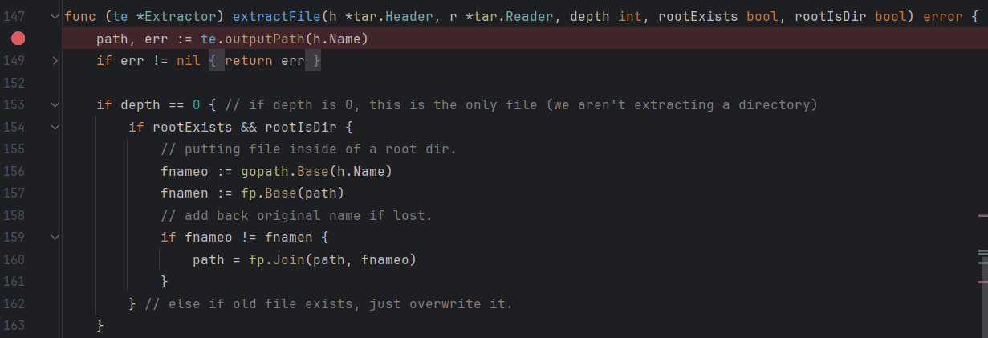The height and width of the screenshot is (338, 988).
Task: Expand the folded block at line 149
Action: [54, 60]
